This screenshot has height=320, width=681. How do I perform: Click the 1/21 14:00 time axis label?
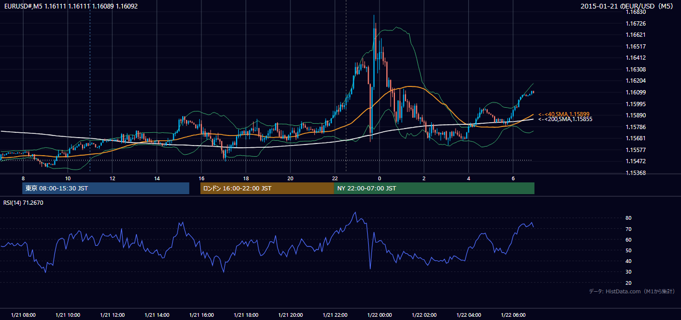(157, 315)
